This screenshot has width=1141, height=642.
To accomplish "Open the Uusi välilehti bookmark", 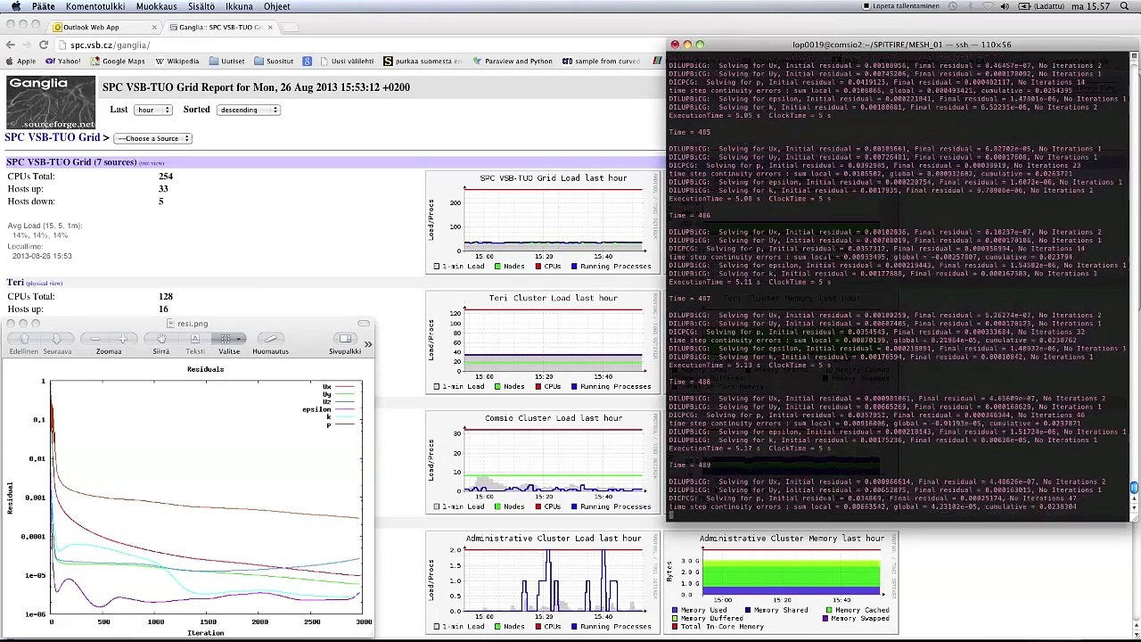I will pos(347,62).
